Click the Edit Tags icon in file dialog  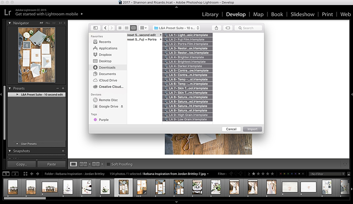[x=228, y=28]
